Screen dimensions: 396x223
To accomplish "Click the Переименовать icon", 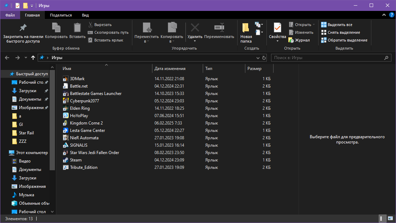I will pos(219,27).
